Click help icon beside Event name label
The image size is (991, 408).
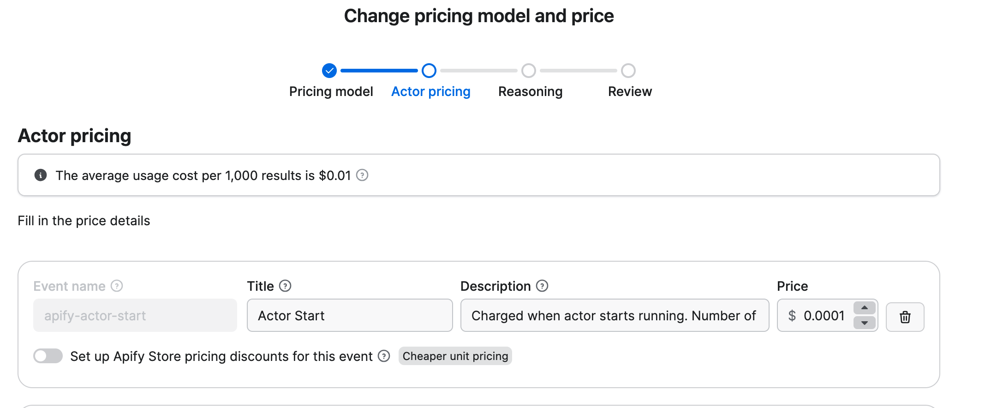(x=117, y=286)
